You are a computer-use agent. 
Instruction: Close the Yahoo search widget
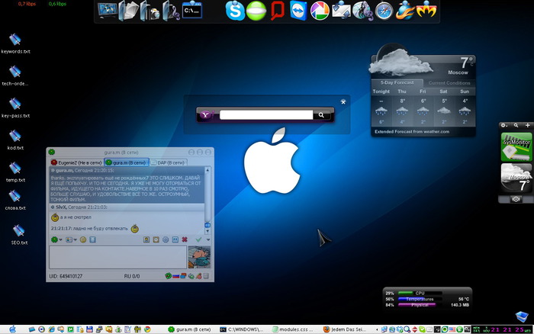[343, 101]
